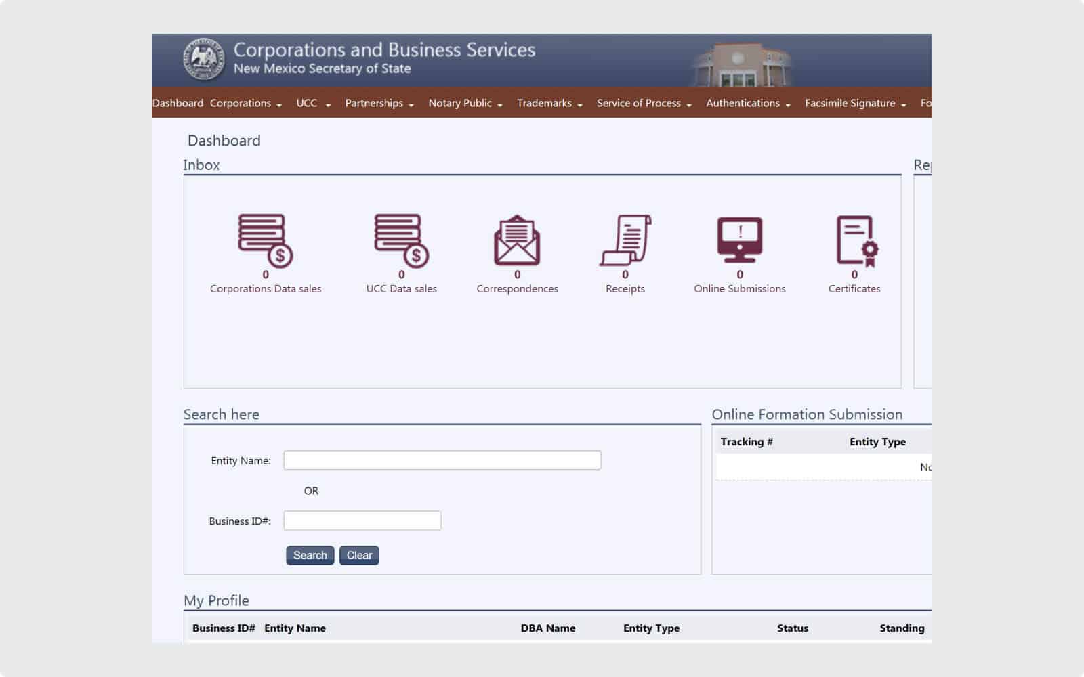Image resolution: width=1084 pixels, height=677 pixels.
Task: Click the Tracking # column header
Action: pos(747,441)
